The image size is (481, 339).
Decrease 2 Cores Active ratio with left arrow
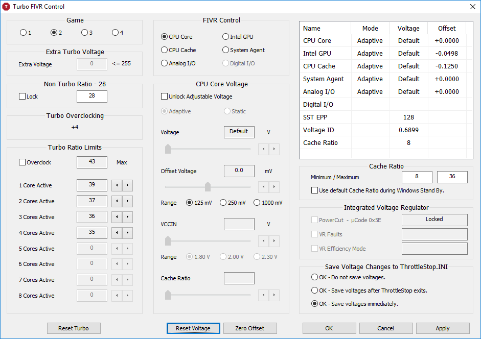tap(117, 201)
